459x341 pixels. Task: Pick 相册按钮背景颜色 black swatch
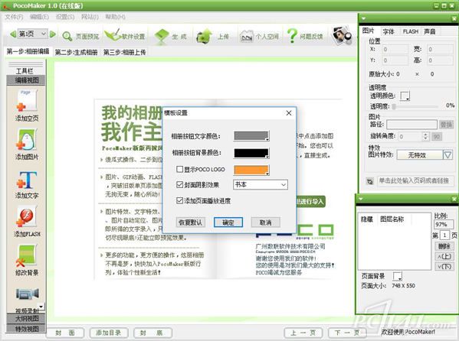coord(251,153)
